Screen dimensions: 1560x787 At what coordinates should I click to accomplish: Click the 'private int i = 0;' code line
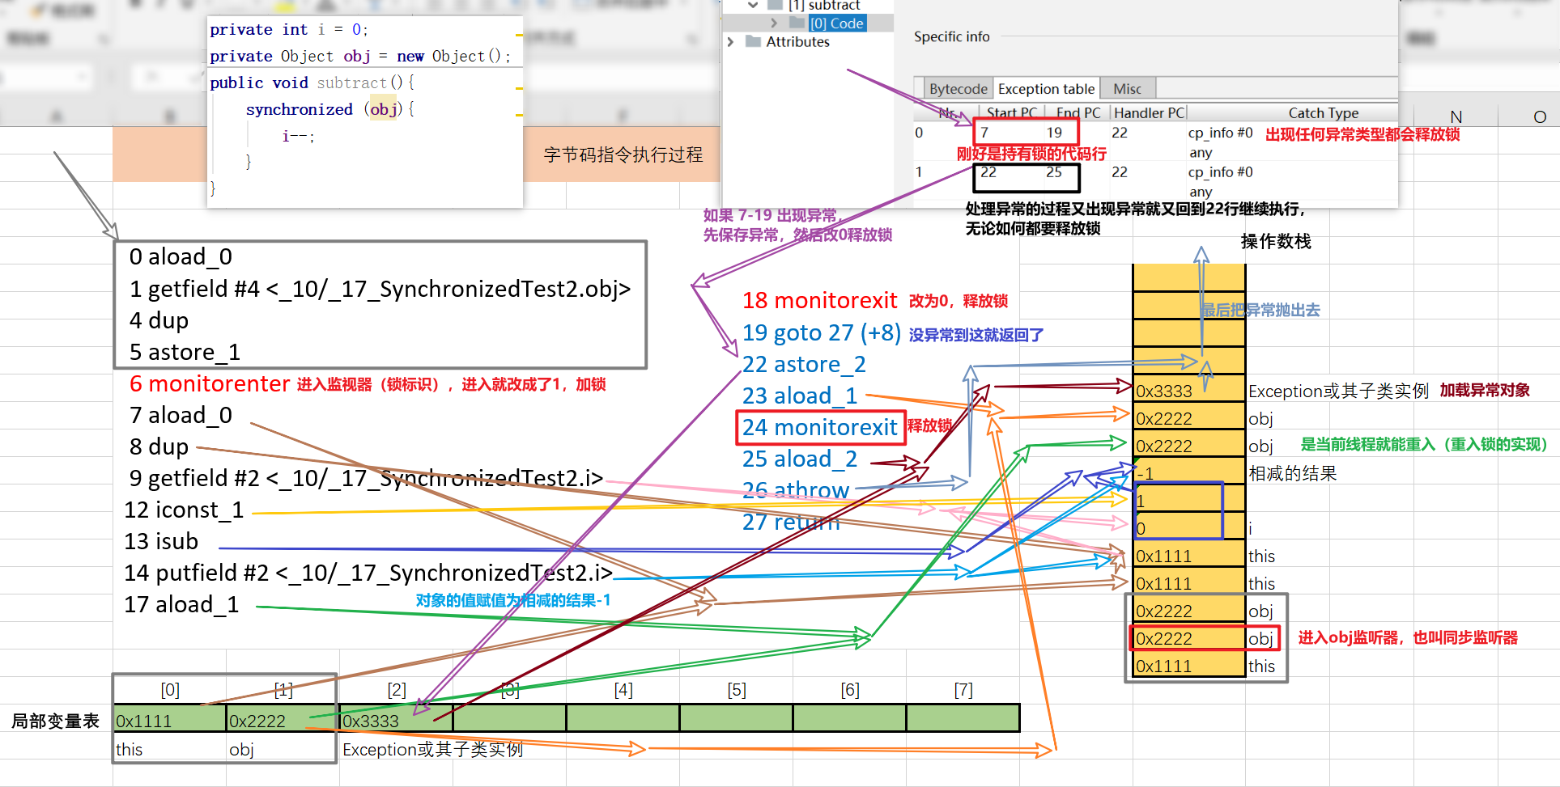289,30
